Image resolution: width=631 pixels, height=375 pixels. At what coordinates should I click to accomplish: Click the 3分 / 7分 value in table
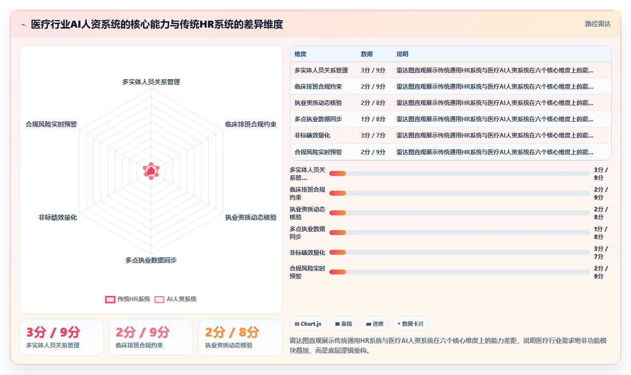(x=373, y=136)
